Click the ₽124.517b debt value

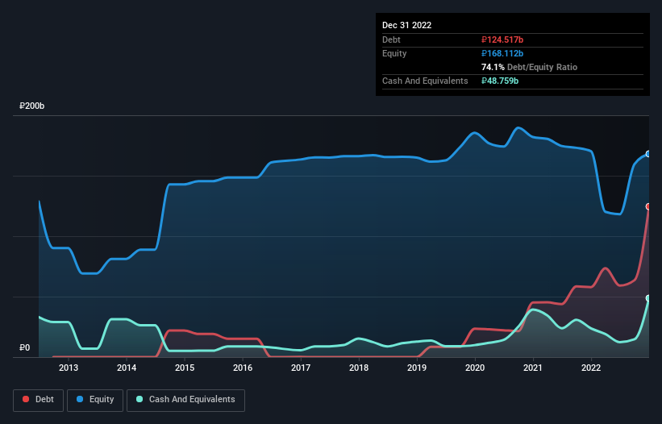[x=502, y=39]
